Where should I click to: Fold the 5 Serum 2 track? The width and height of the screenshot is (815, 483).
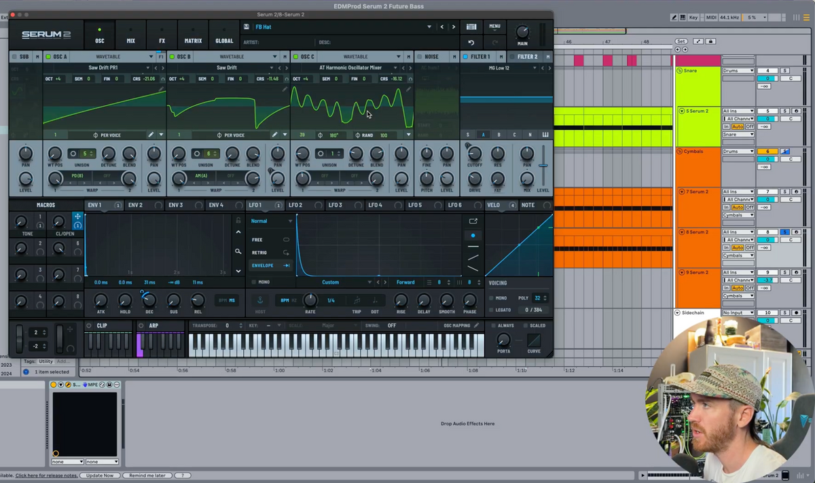pyautogui.click(x=682, y=111)
